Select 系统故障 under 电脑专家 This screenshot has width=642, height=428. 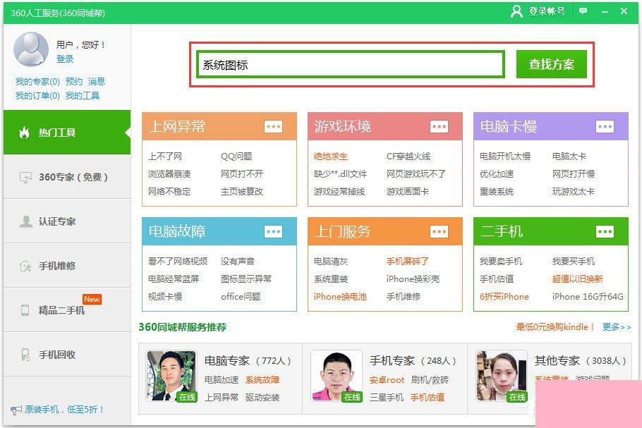(262, 380)
